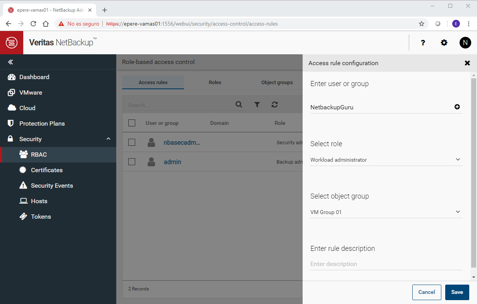Close the NetBackup browser tab
477x304 pixels.
90,10
